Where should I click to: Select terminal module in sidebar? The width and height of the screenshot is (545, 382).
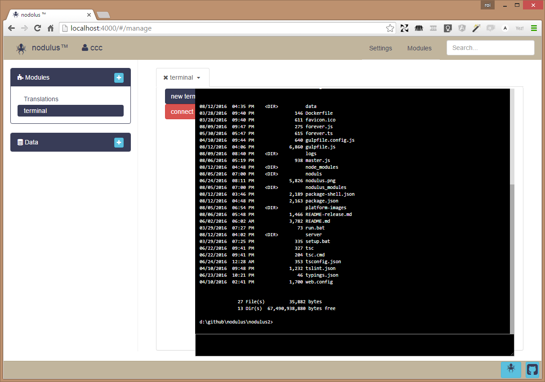[71, 111]
